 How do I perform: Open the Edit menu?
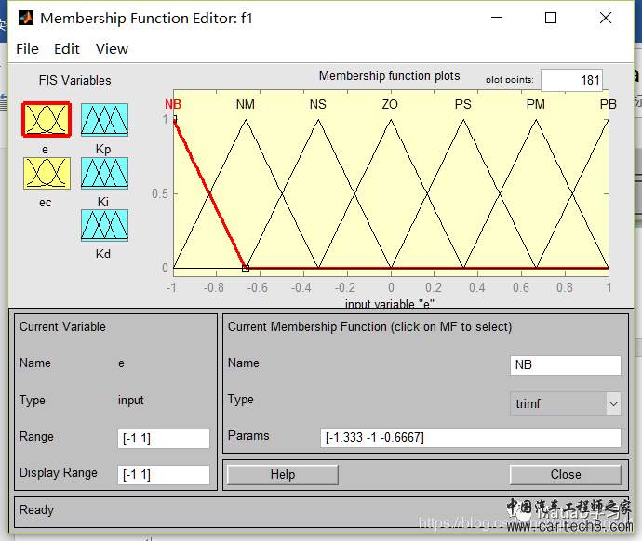pyautogui.click(x=67, y=49)
